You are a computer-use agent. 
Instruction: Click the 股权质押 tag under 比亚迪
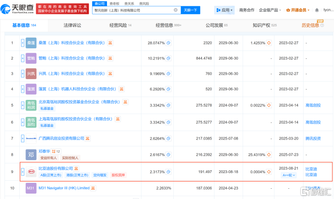point(118,175)
